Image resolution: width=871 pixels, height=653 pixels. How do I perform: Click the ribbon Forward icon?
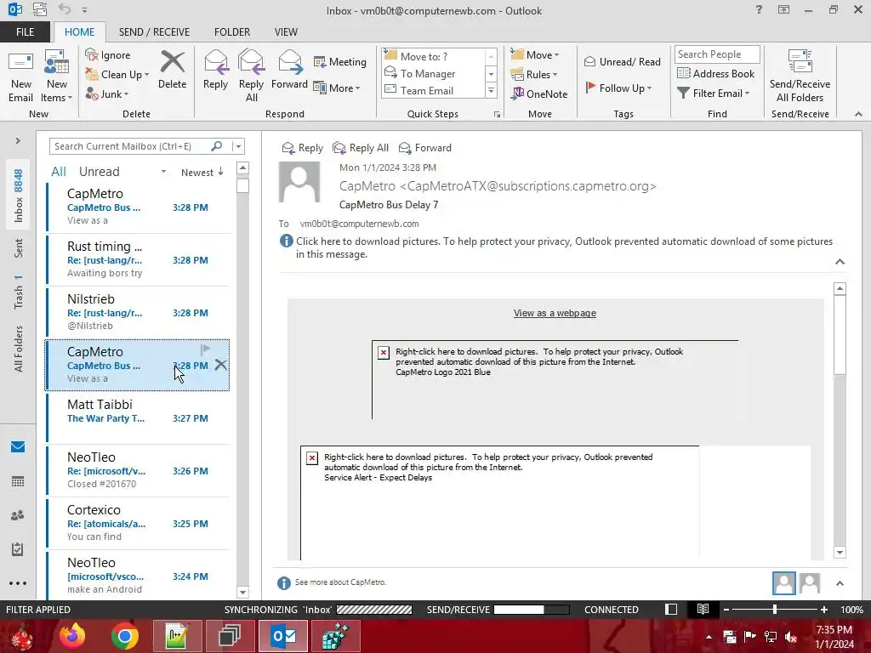coord(289,70)
